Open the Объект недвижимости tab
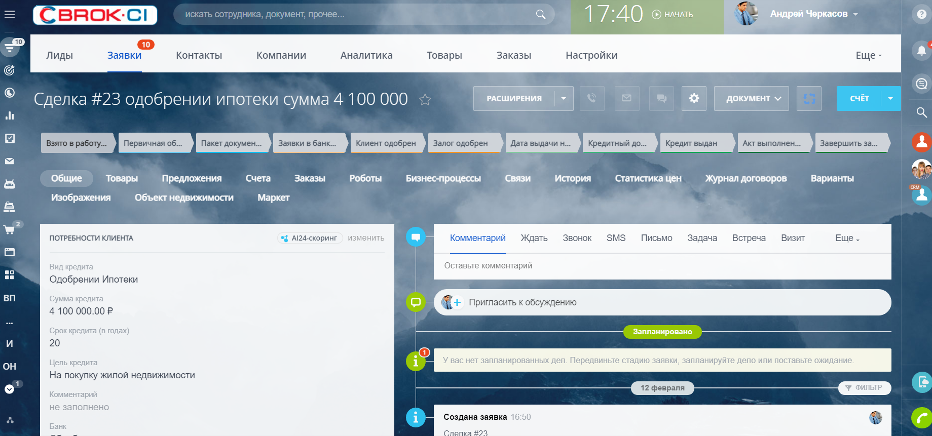Image resolution: width=932 pixels, height=436 pixels. pyautogui.click(x=184, y=197)
